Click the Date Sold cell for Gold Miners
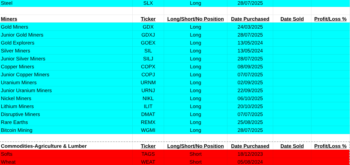 click(292, 27)
